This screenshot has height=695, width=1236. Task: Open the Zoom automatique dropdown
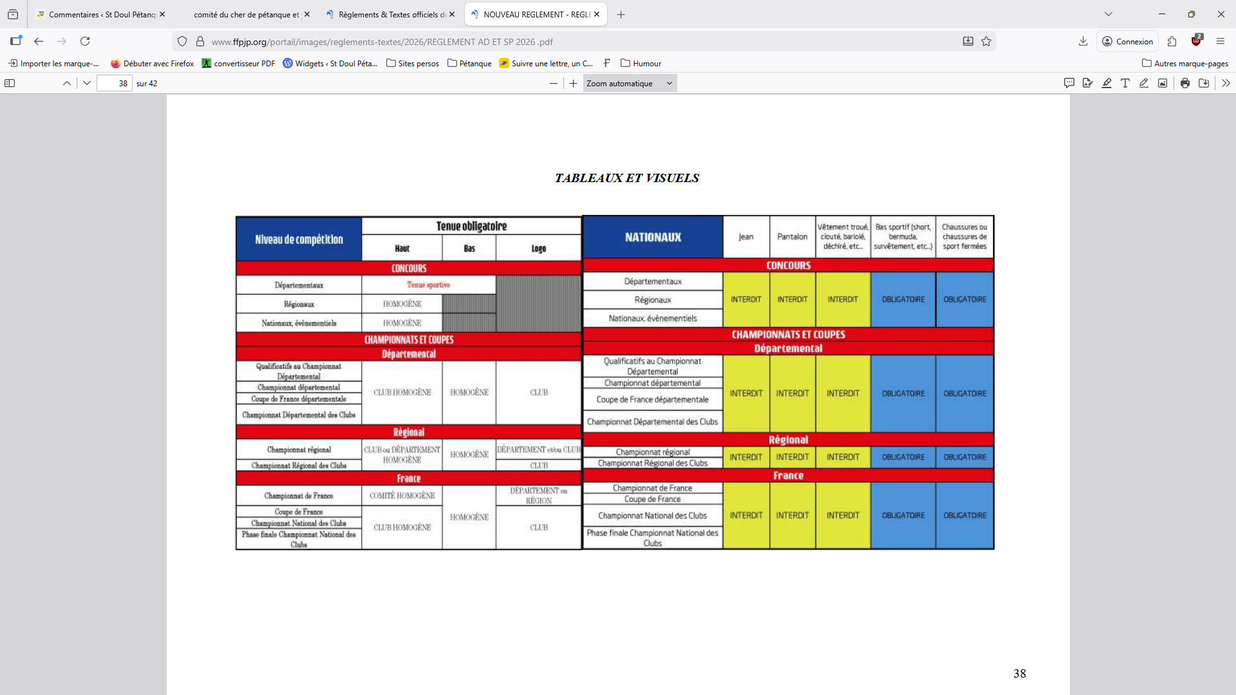[x=630, y=83]
